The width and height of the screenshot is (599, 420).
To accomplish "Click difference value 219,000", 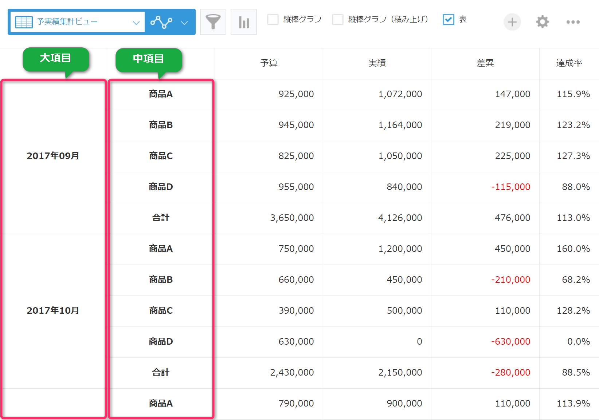I will point(513,125).
